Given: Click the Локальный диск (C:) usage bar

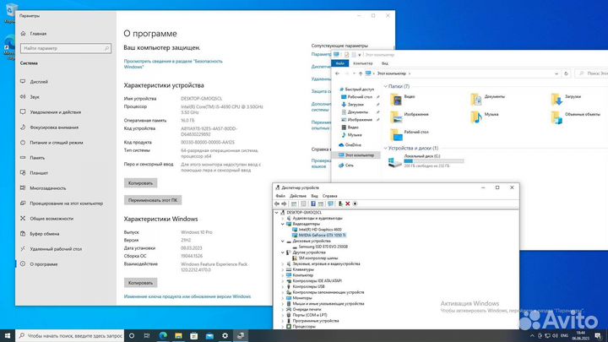Looking at the screenshot, I should pyautogui.click(x=433, y=161).
